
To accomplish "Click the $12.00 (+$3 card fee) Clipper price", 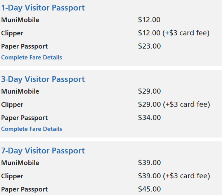I will [x=174, y=33].
